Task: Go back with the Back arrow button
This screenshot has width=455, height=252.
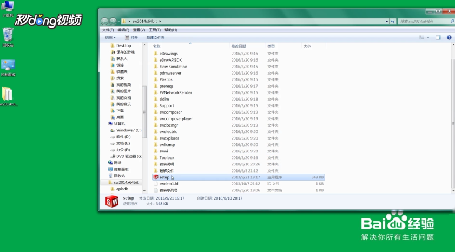Action: click(104, 21)
